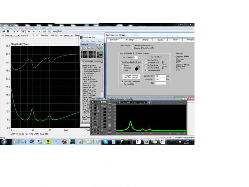Open Skype from the taskbar
Image resolution: width=249 pixels, height=187 pixels.
coord(105,142)
